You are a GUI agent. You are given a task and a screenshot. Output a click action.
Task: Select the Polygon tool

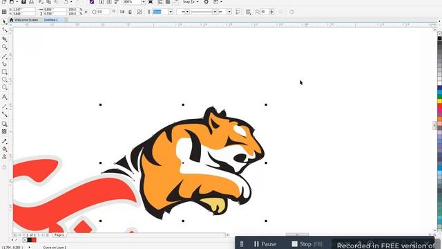click(x=4, y=88)
